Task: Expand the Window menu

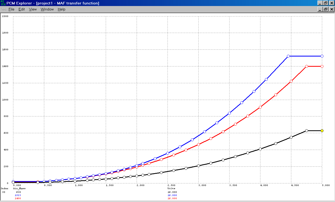Action: pos(47,9)
